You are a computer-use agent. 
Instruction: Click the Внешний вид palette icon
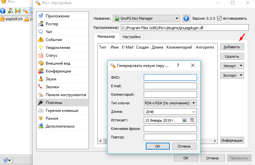tap(41, 63)
